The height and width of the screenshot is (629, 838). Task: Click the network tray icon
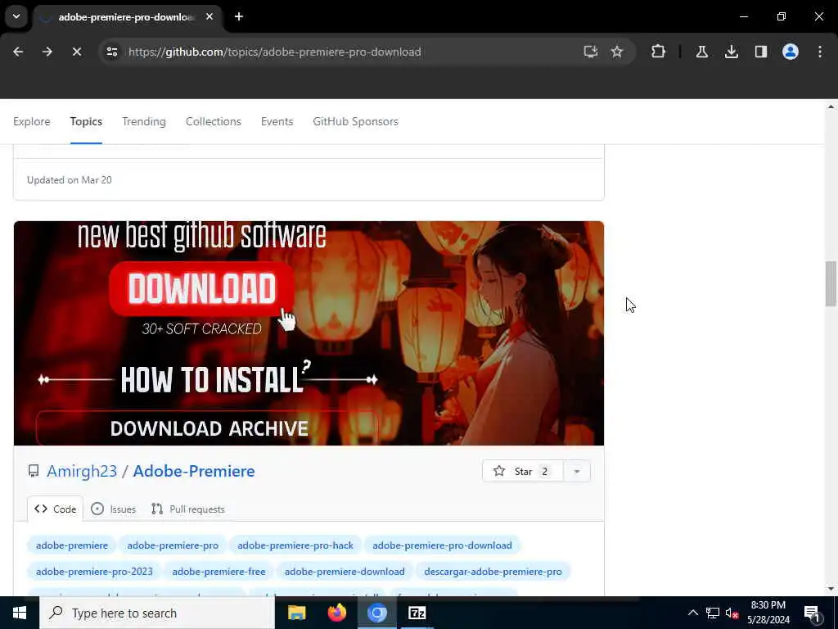click(x=713, y=613)
